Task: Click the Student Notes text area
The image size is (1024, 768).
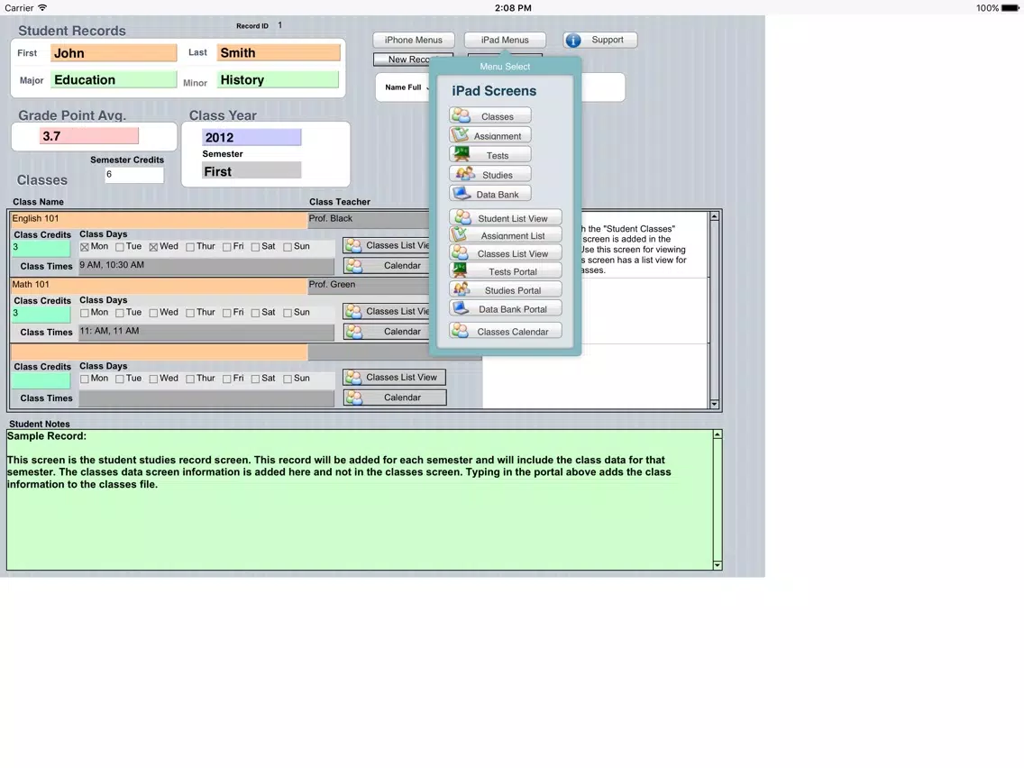Action: click(360, 499)
